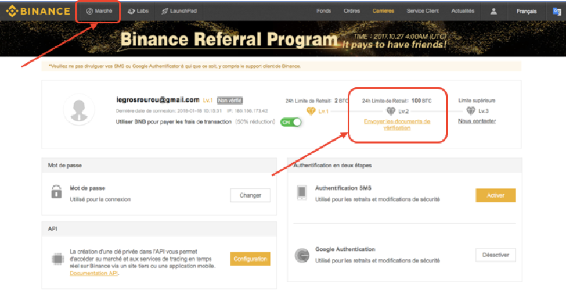Click the legrosrourou@gmail.com email text

pos(158,100)
